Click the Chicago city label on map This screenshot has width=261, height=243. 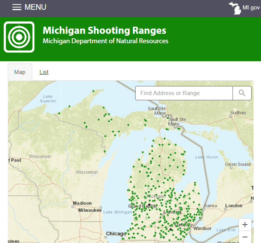116,234
